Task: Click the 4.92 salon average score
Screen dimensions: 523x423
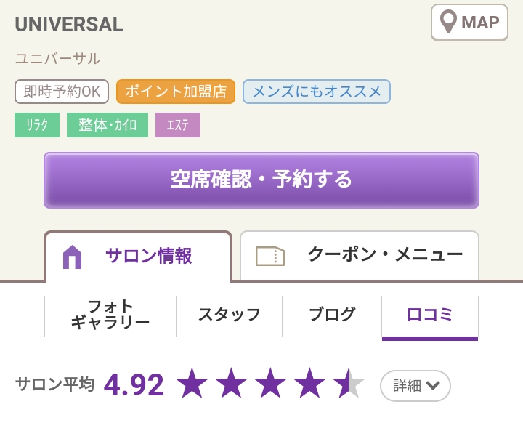Action: coord(134,385)
